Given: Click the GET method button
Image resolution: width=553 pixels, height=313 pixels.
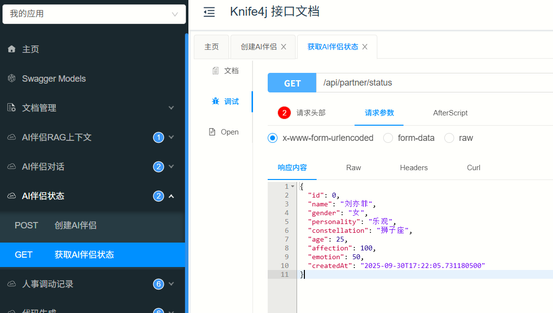Looking at the screenshot, I should tap(292, 83).
